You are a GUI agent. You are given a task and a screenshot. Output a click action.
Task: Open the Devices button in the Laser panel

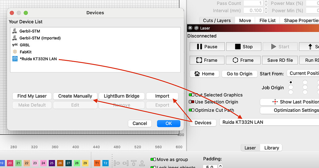pyautogui.click(x=203, y=123)
